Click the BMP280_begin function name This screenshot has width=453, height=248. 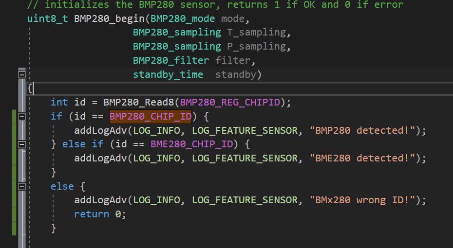click(109, 19)
